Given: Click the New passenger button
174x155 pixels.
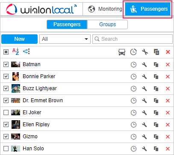Looking at the screenshot, I should click(x=19, y=39).
